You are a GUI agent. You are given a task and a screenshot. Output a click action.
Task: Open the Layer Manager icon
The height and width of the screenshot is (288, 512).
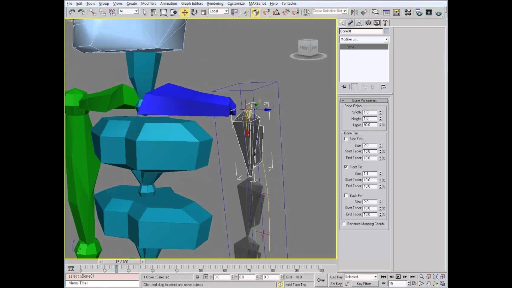375,12
